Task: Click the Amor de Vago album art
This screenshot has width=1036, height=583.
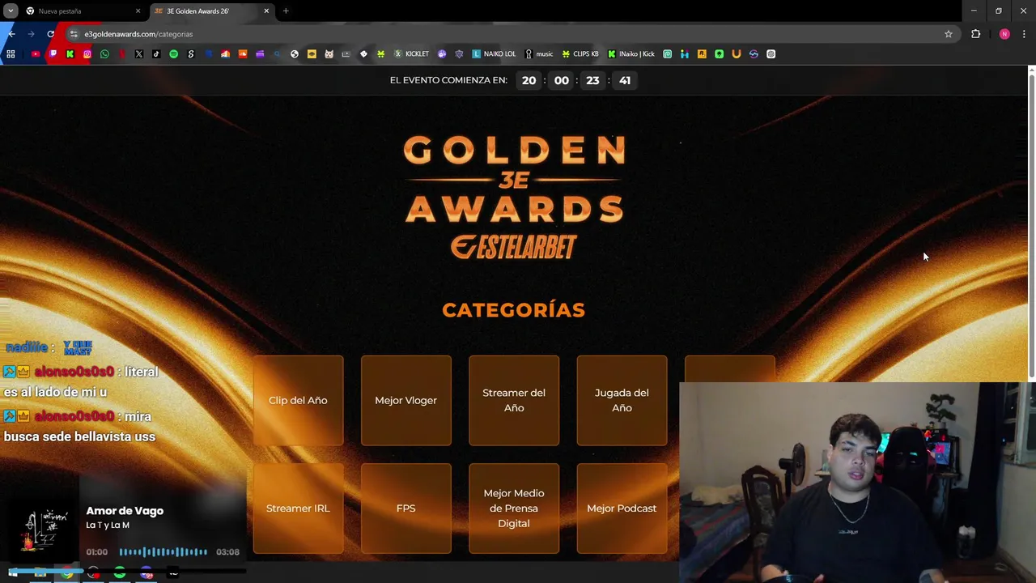Action: point(45,530)
